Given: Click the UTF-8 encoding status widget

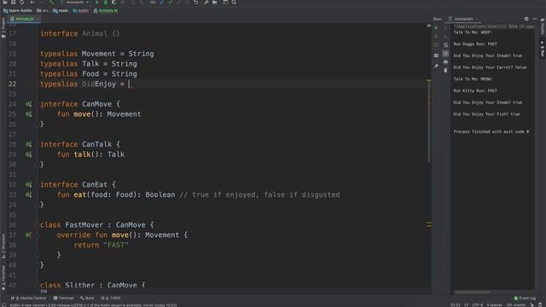Looking at the screenshot, I should (x=477, y=305).
